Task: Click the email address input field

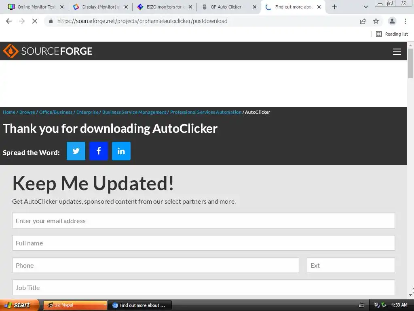Action: 204,221
